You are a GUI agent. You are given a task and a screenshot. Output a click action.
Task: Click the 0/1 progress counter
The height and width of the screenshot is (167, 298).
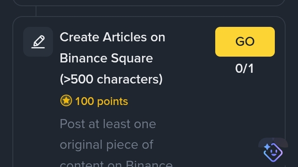point(245,69)
